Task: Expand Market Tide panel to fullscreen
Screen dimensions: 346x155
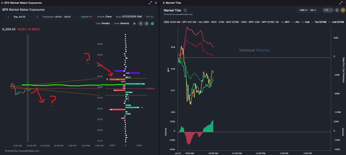Action: [x=341, y=3]
